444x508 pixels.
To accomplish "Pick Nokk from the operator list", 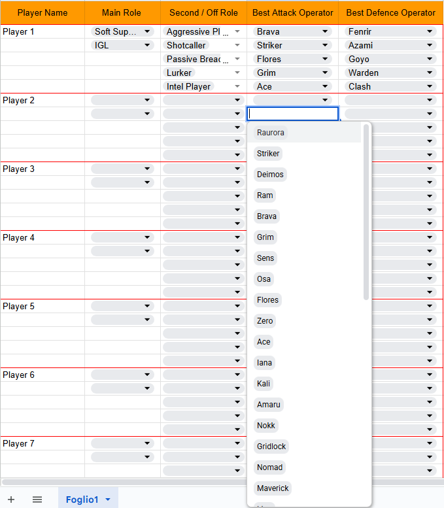I will (x=265, y=426).
